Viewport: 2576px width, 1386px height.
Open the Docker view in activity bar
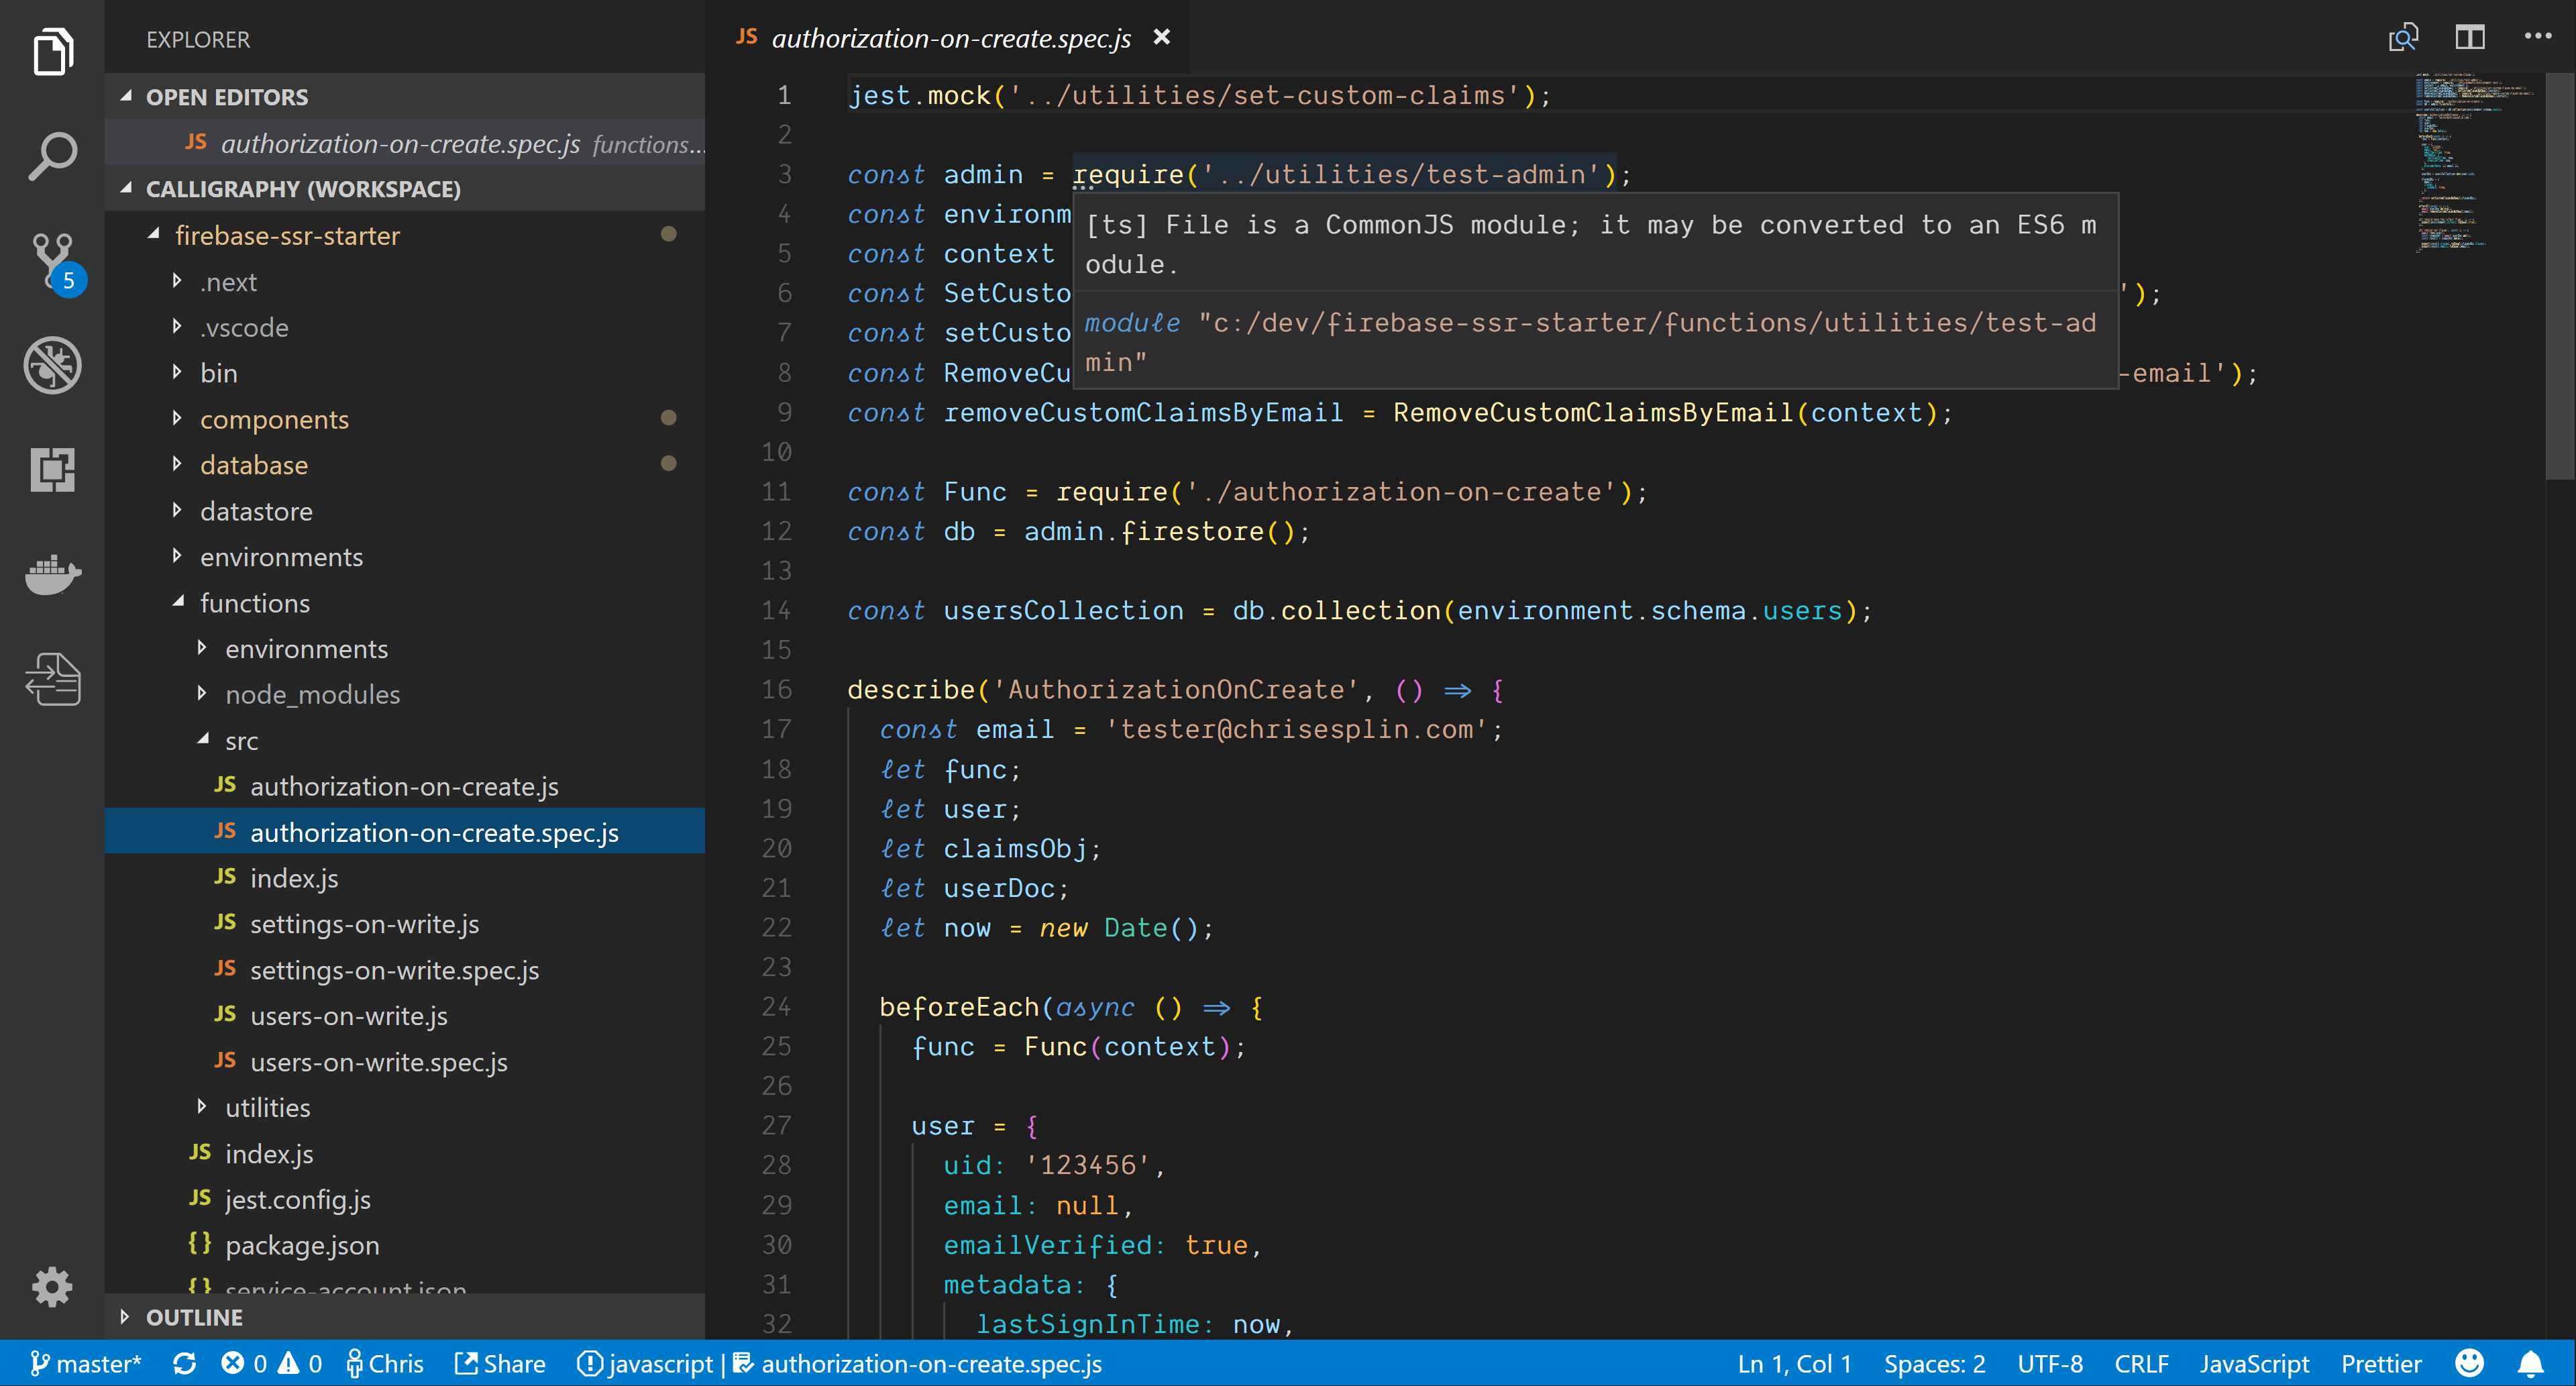(52, 574)
